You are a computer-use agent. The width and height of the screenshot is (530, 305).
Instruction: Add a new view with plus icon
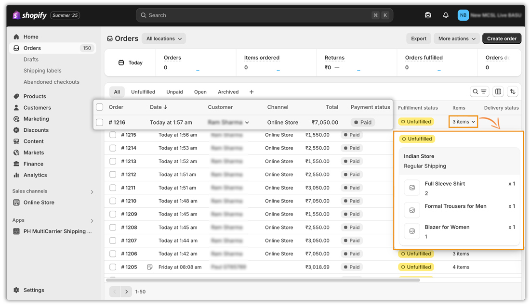point(252,92)
